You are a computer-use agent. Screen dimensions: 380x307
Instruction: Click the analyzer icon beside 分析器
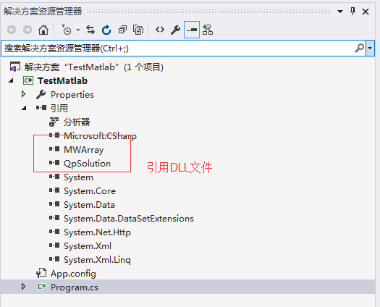pos(54,122)
